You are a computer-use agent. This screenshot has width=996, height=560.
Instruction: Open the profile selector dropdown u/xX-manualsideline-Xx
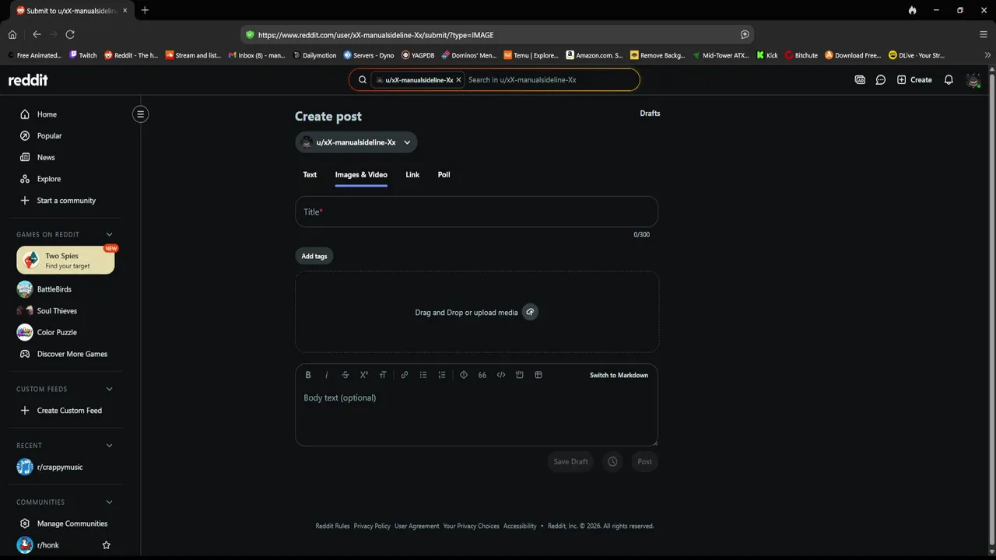click(x=356, y=142)
